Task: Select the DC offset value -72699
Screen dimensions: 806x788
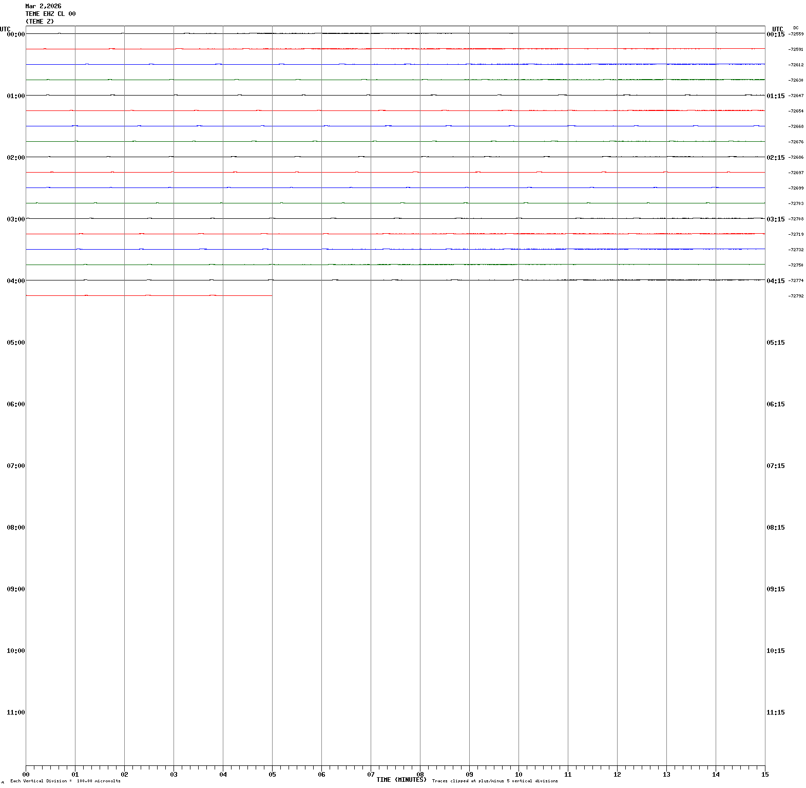Action: tap(796, 189)
